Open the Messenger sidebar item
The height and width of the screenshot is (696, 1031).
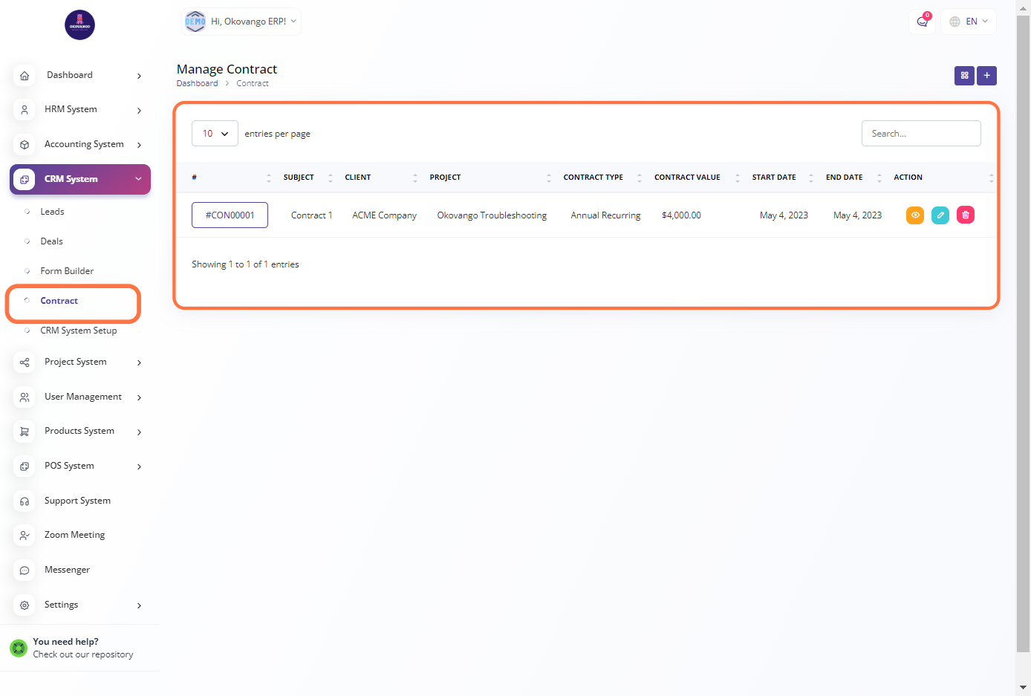(x=67, y=570)
